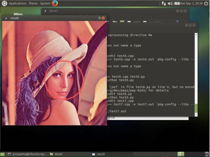Minimize the result image window
Image resolution: width=210 pixels, height=157 pixels.
(x=100, y=18)
